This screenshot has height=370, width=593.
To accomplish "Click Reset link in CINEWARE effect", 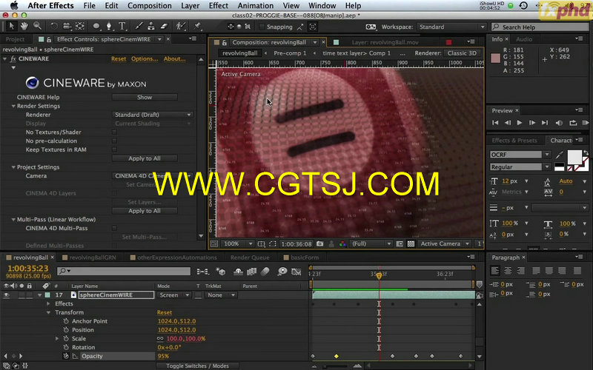I will point(119,59).
